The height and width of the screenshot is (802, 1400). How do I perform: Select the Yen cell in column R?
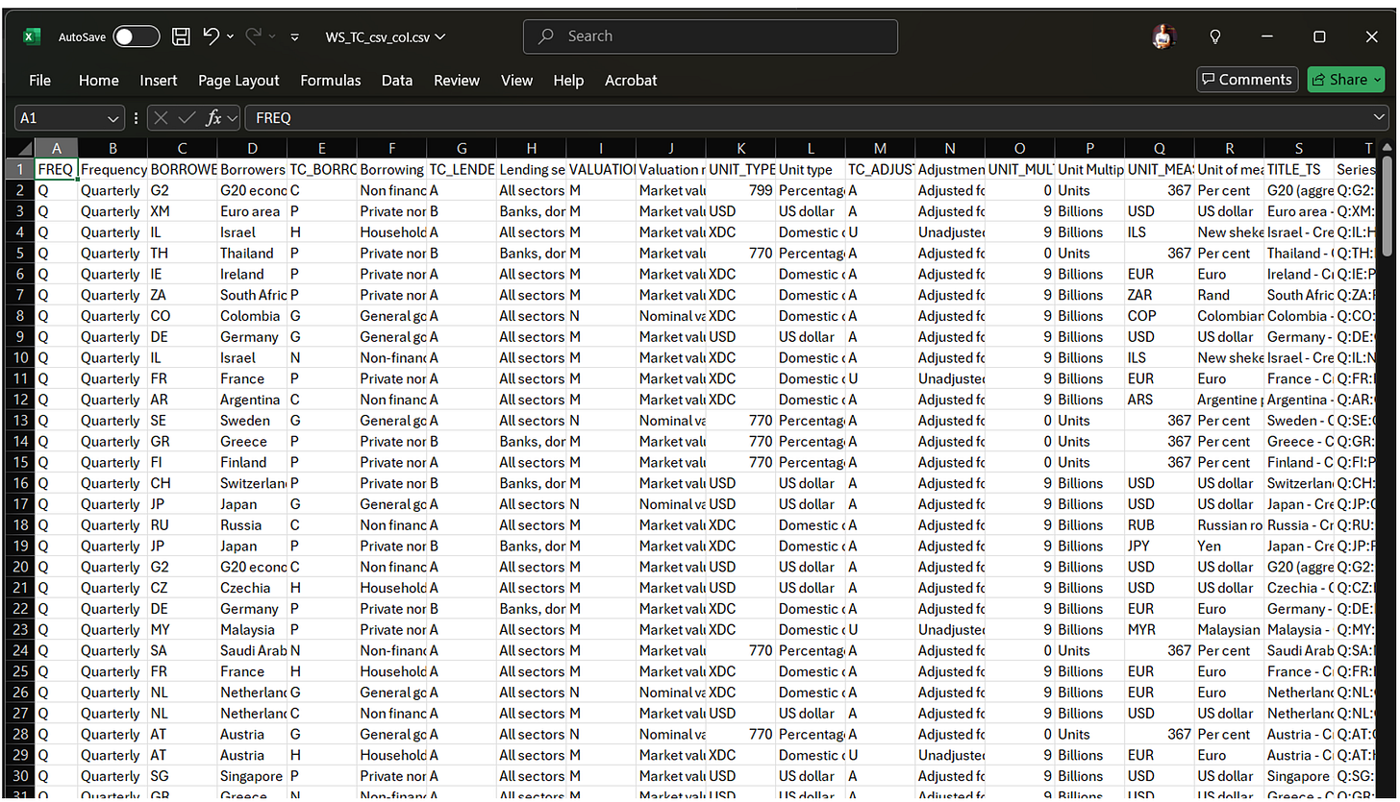point(1230,547)
